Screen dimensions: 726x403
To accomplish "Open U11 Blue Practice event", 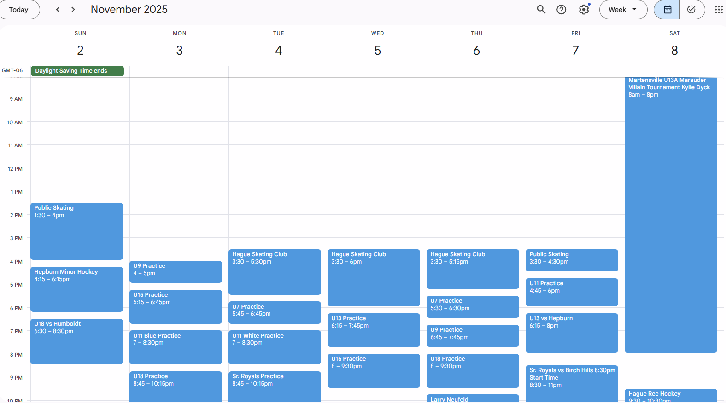I will pyautogui.click(x=176, y=347).
